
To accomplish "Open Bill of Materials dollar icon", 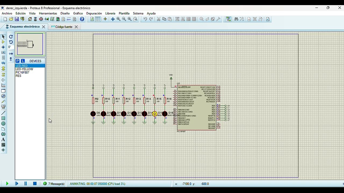I will click(x=63, y=19).
